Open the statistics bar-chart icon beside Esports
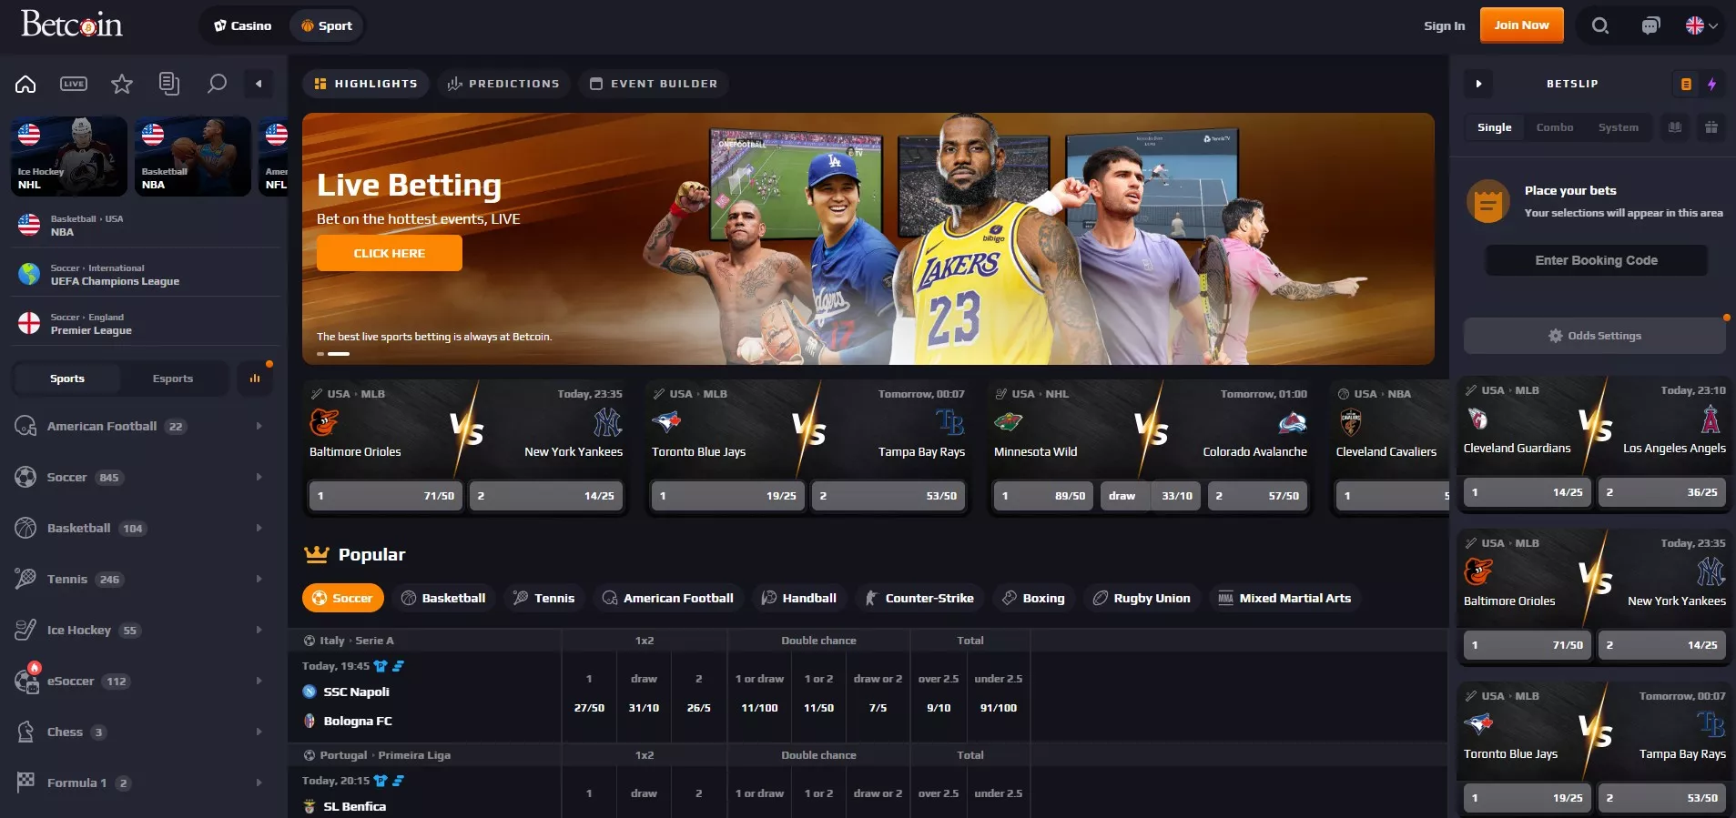1736x818 pixels. 255,379
